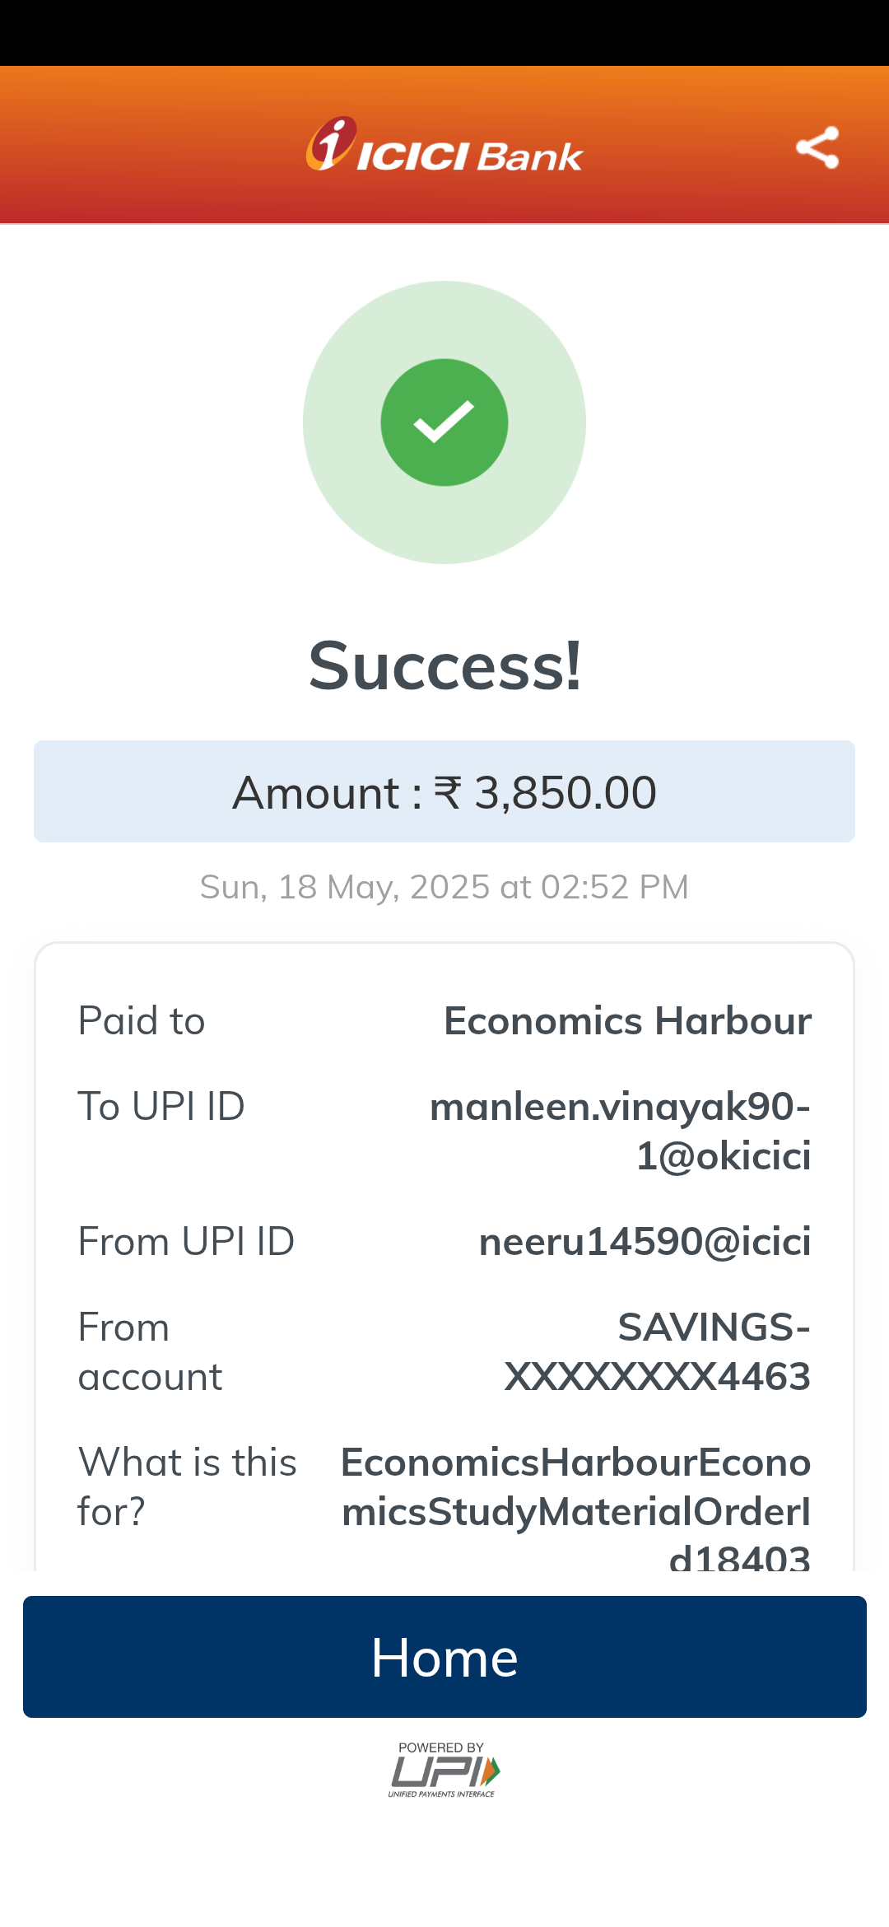Tap the From UPI ID label
This screenshot has height=1927, width=889.
tap(186, 1242)
